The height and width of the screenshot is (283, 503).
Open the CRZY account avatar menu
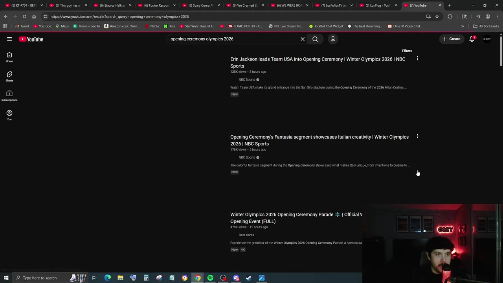point(487,39)
